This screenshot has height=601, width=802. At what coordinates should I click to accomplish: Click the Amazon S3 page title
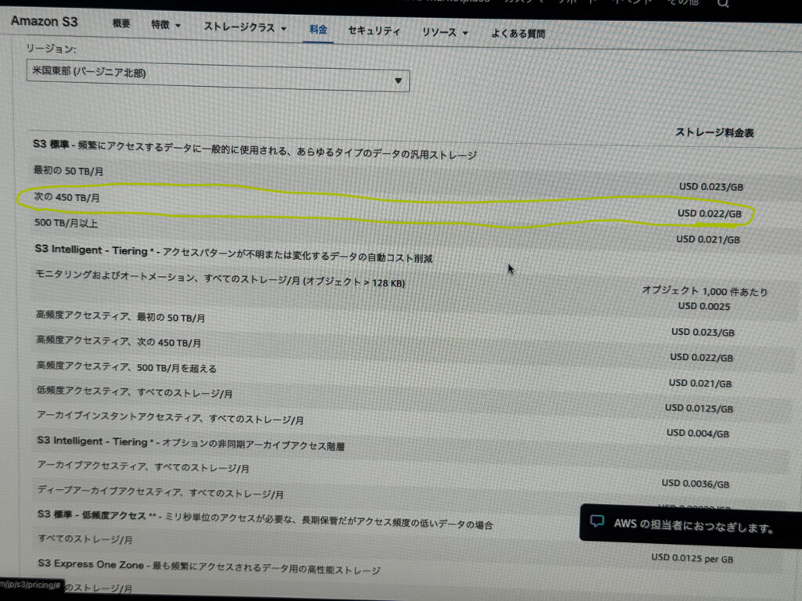[45, 21]
